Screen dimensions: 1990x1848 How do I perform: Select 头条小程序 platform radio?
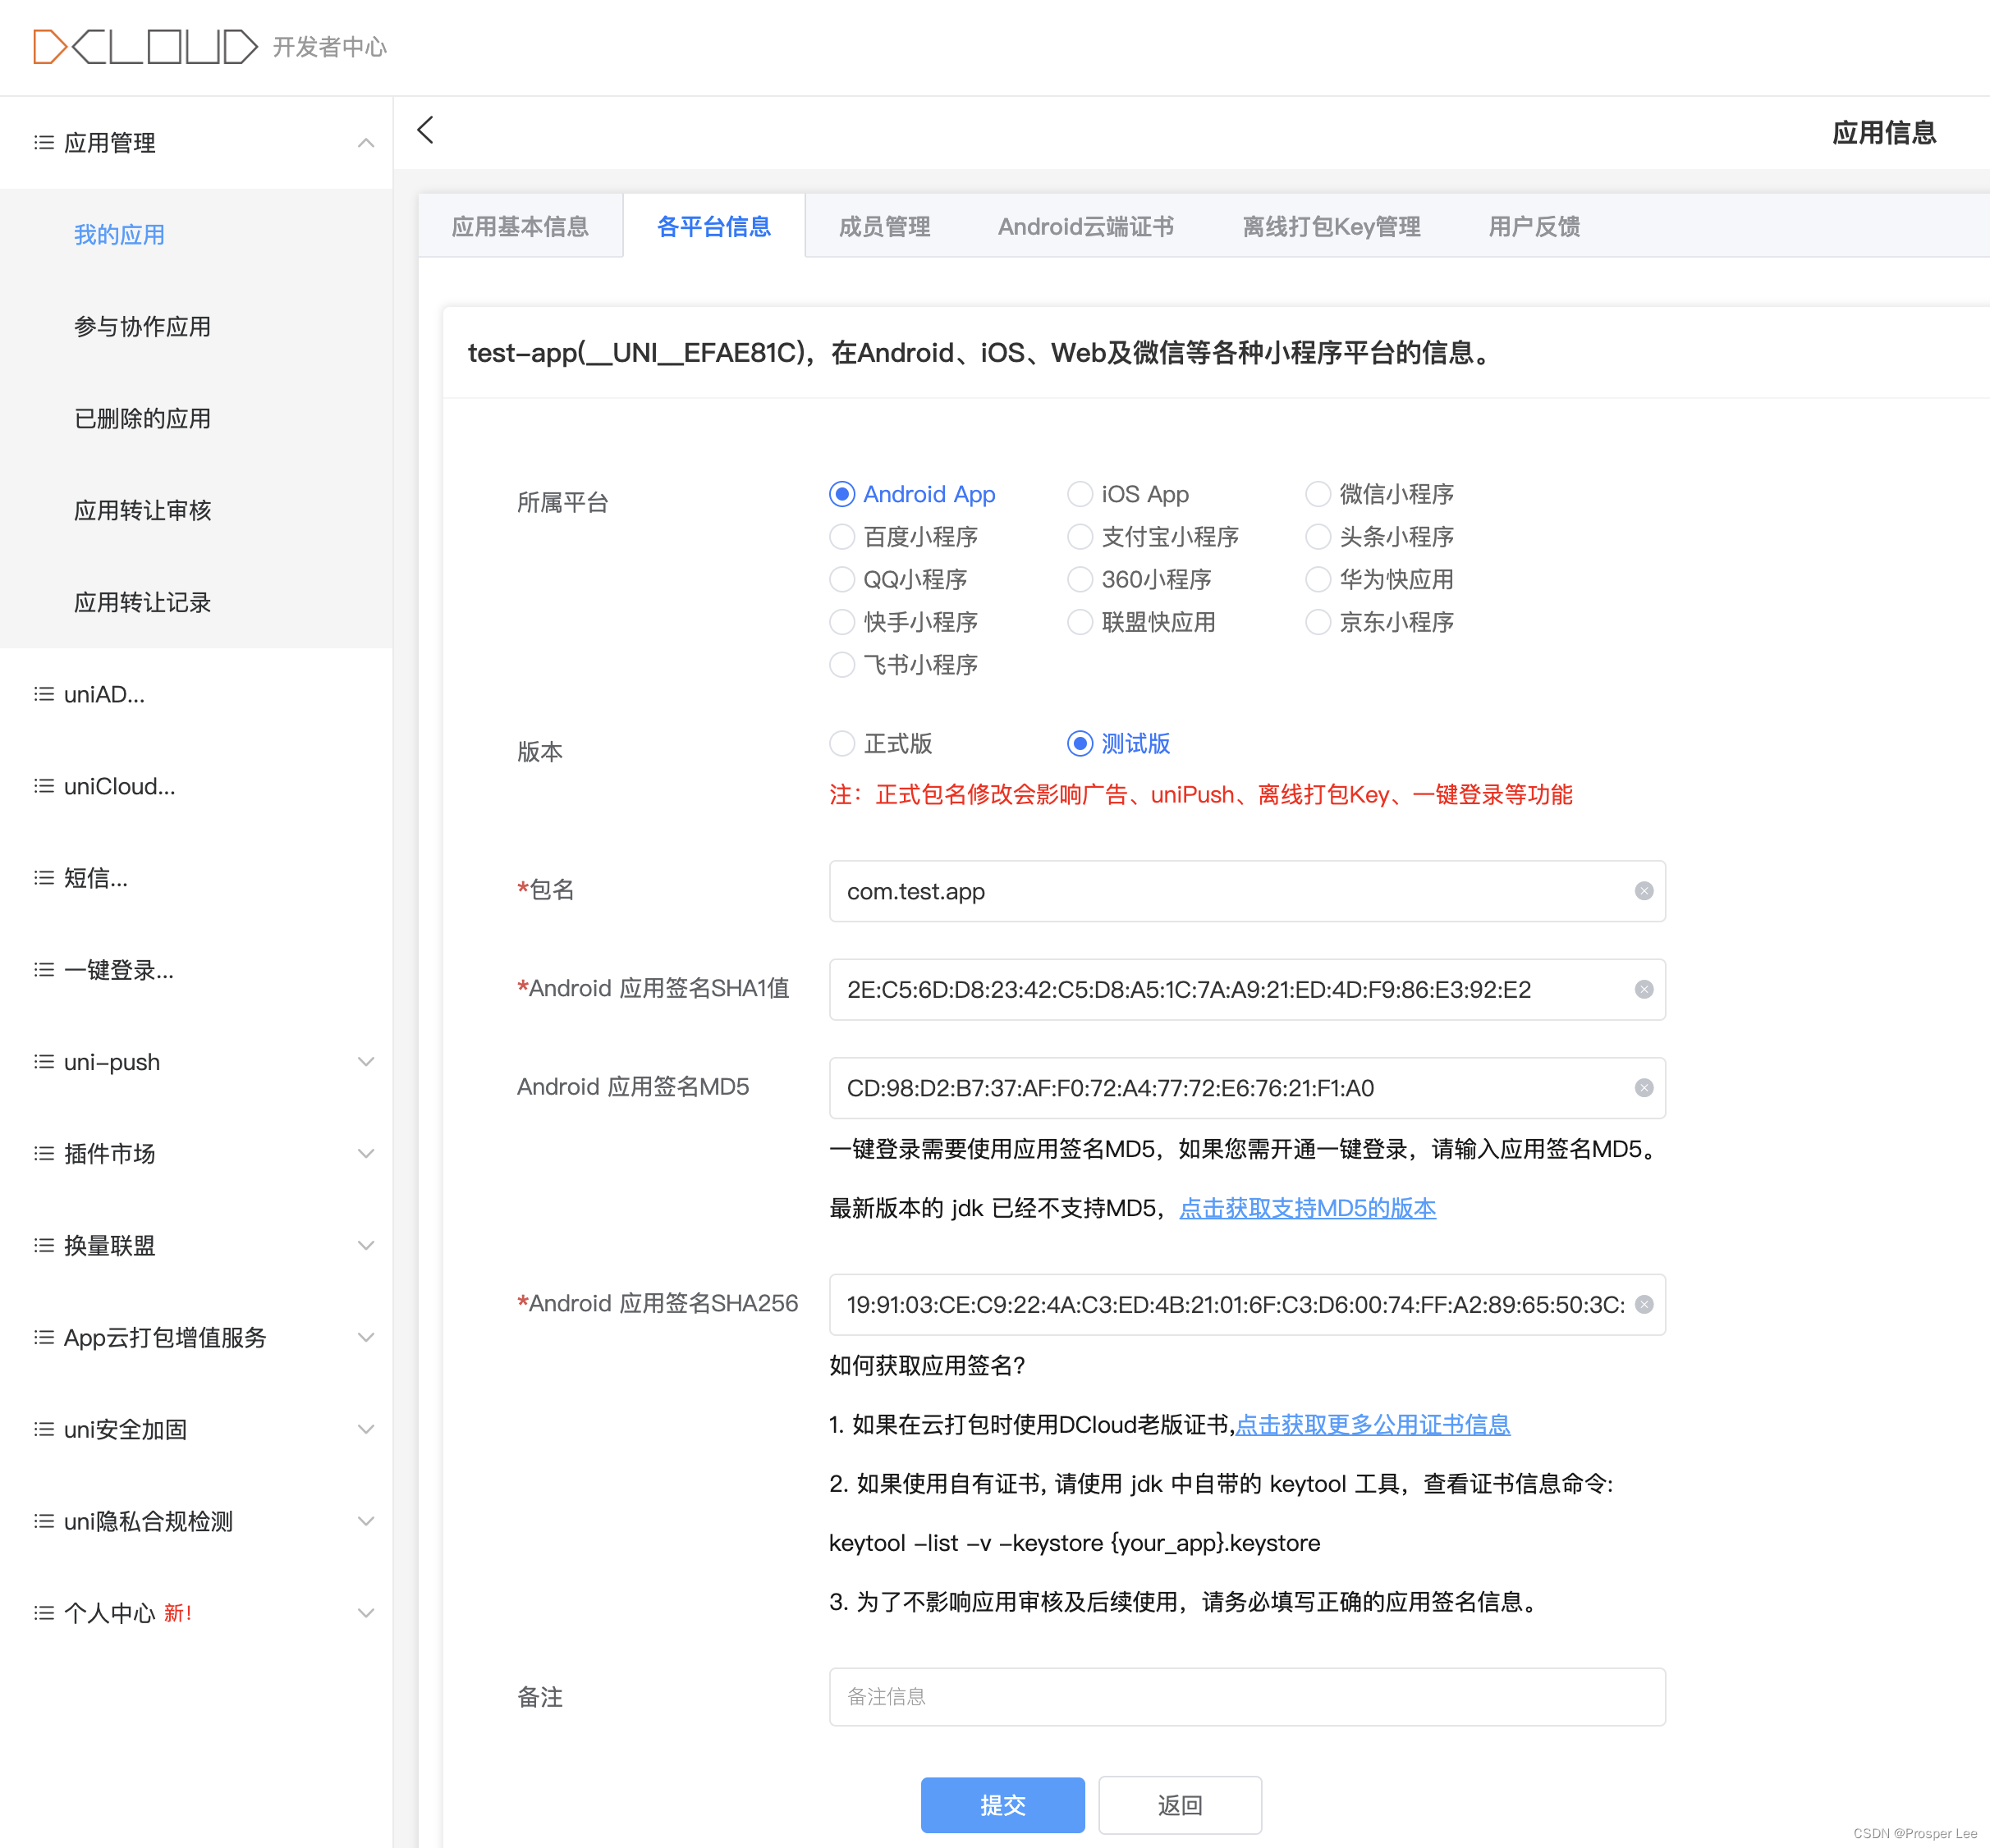click(1318, 537)
